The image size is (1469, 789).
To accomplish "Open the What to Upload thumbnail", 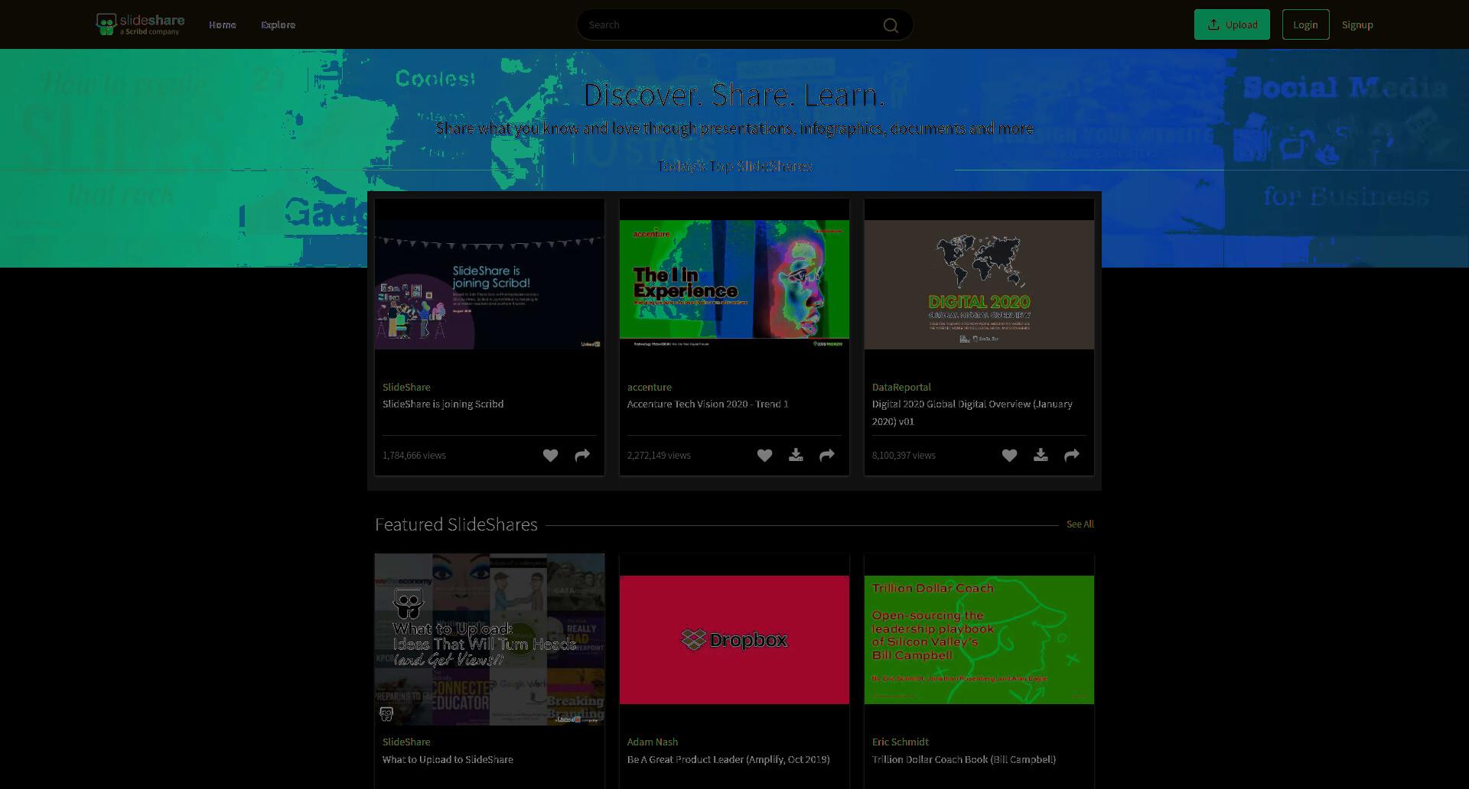I will coord(490,639).
